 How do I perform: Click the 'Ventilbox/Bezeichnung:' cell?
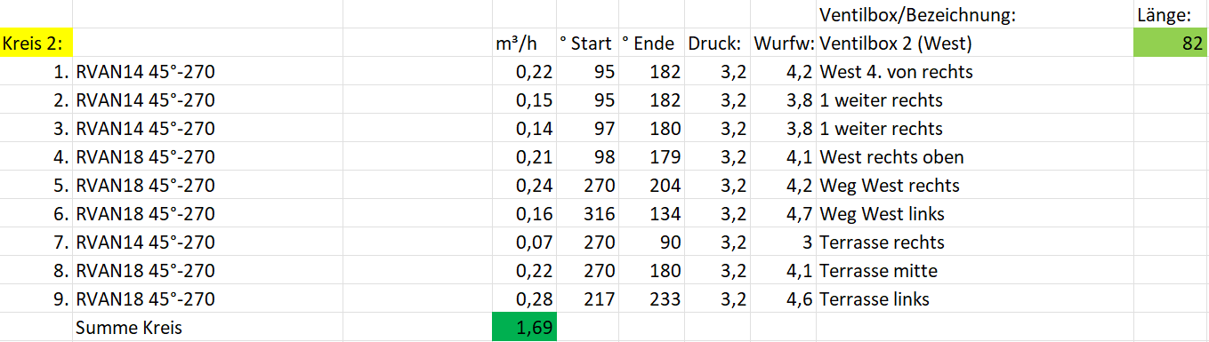point(975,14)
